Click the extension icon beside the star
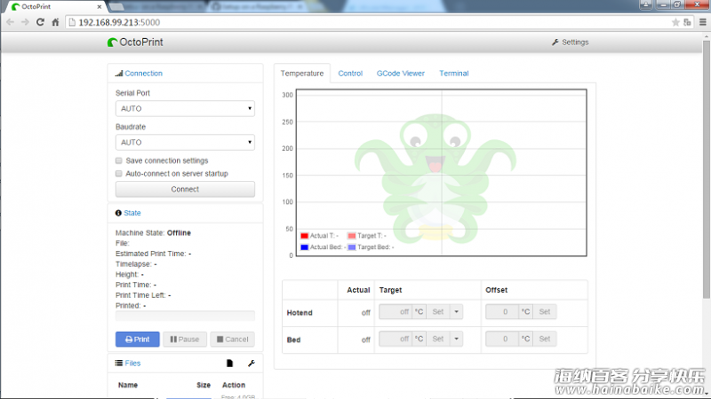The image size is (711, 399). pyautogui.click(x=687, y=22)
